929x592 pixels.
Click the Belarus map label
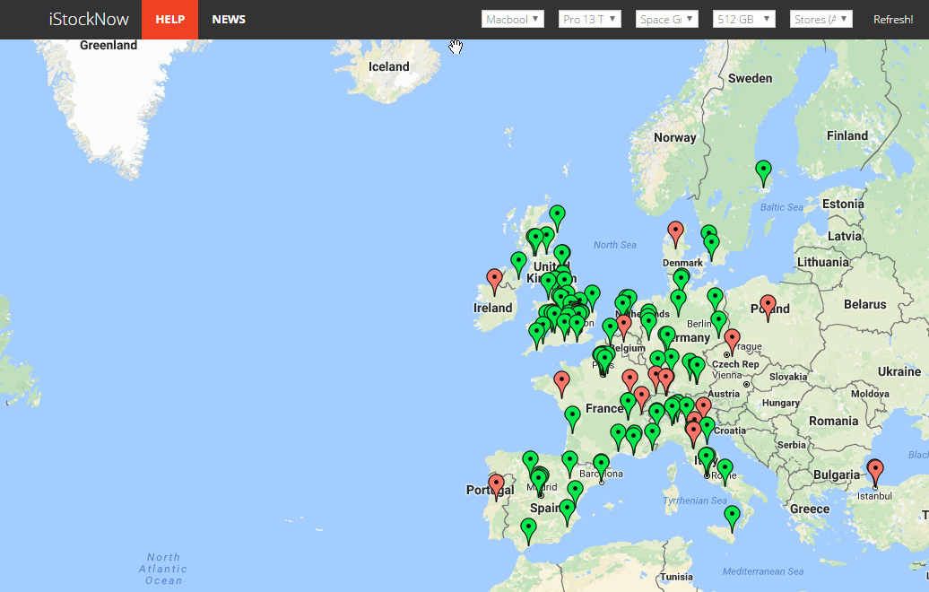(x=865, y=304)
